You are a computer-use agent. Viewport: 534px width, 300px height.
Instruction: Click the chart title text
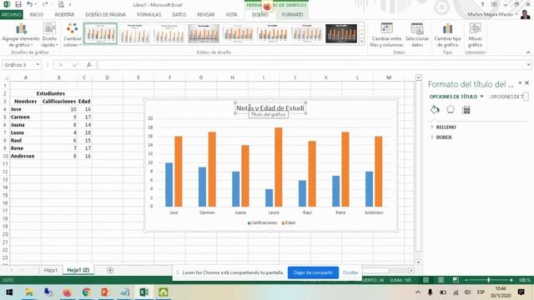point(270,107)
